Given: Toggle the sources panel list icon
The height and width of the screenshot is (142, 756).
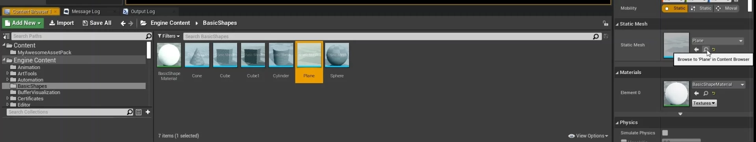Looking at the screenshot, I should 6,36.
